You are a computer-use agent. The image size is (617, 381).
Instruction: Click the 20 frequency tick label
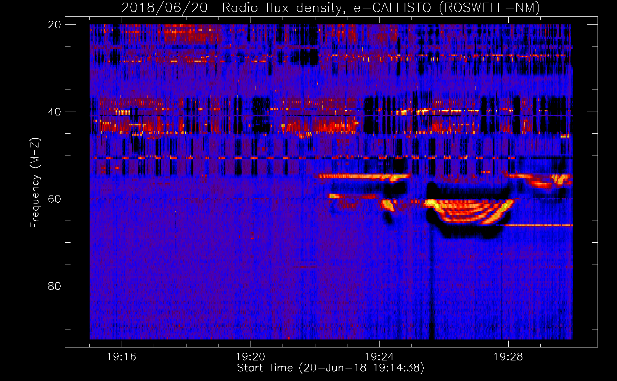pos(54,25)
